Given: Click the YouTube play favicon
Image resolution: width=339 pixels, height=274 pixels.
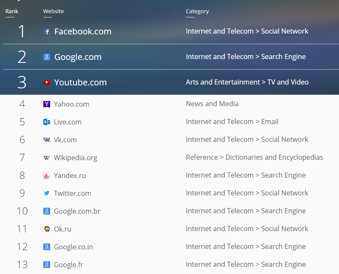Looking at the screenshot, I should pos(47,82).
